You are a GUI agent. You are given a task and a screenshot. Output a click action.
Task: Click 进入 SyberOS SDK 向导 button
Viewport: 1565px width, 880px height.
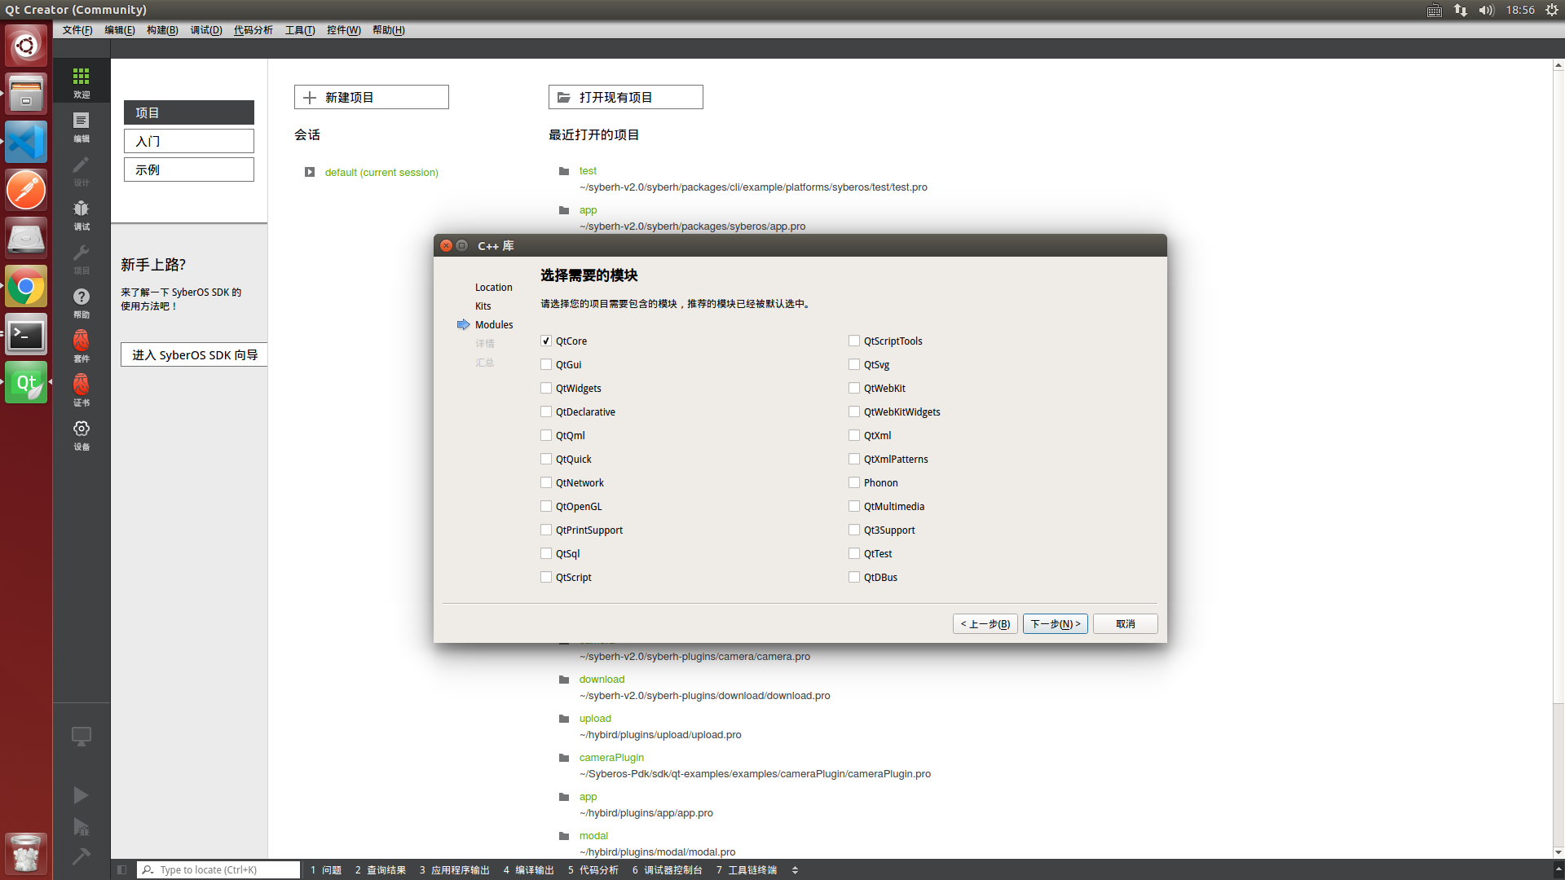(195, 354)
